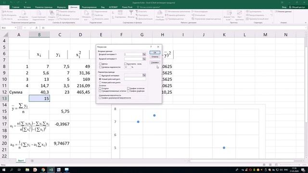This screenshot has width=308, height=173.
Task: Click chart data point at y=5
Action: pos(224,148)
